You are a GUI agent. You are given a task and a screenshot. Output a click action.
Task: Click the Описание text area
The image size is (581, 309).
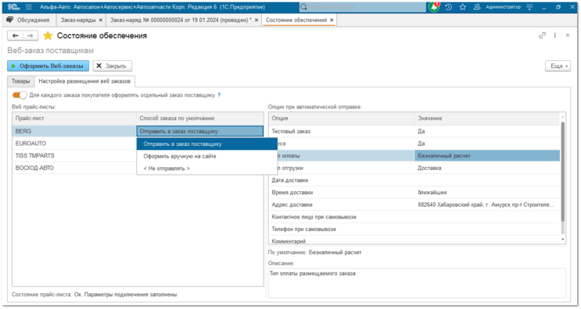(417, 282)
